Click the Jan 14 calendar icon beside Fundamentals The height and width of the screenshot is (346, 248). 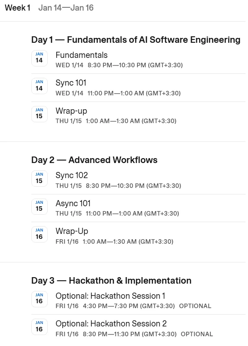click(x=39, y=58)
